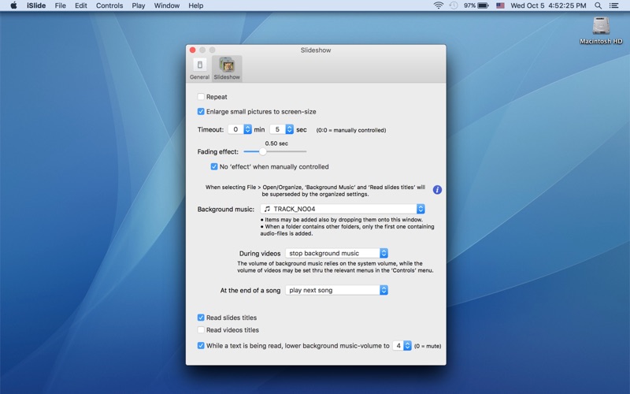Screen dimensions: 630x394
Task: Click the Time Machine menu bar icon
Action: [x=454, y=6]
